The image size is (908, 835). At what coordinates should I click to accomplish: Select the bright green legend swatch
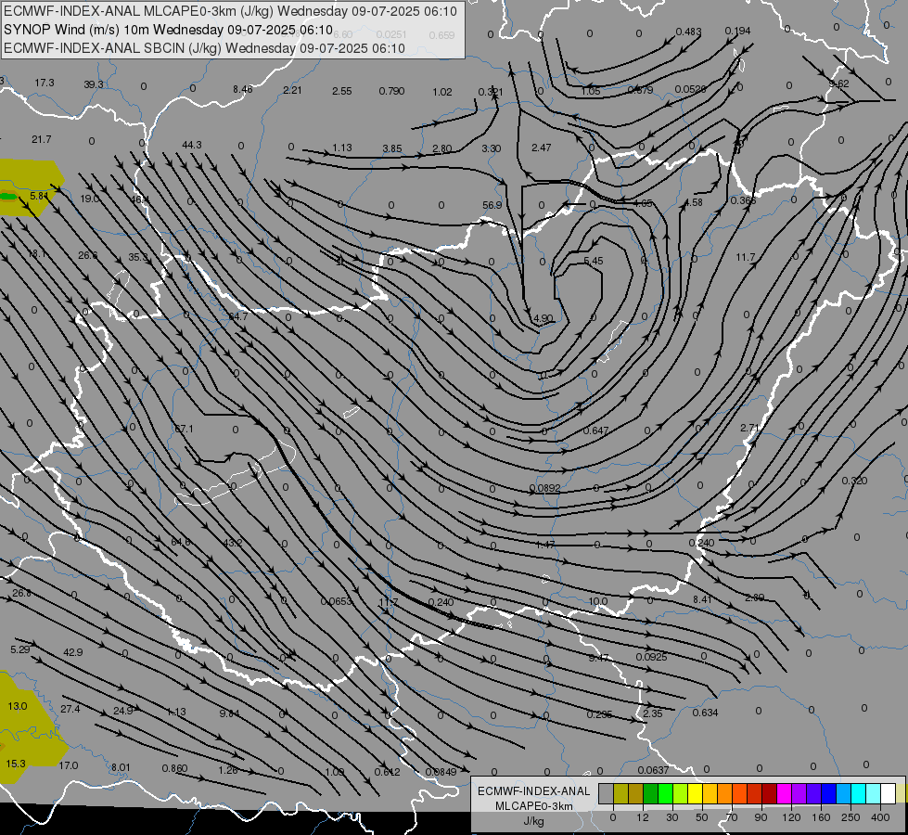[x=666, y=794]
